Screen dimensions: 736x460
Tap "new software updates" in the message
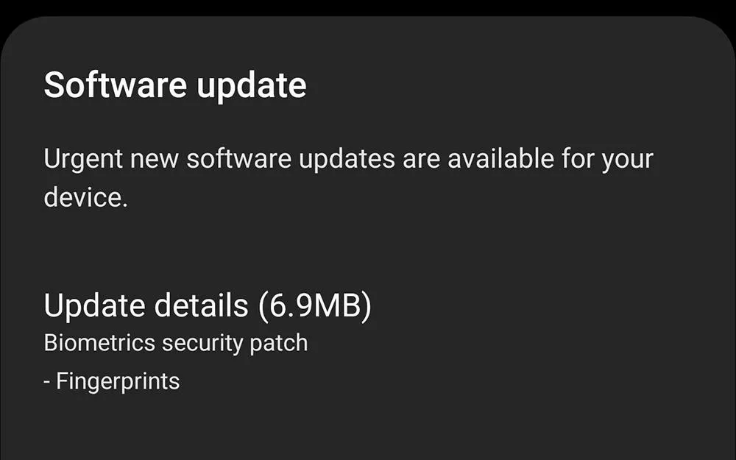pyautogui.click(x=263, y=159)
